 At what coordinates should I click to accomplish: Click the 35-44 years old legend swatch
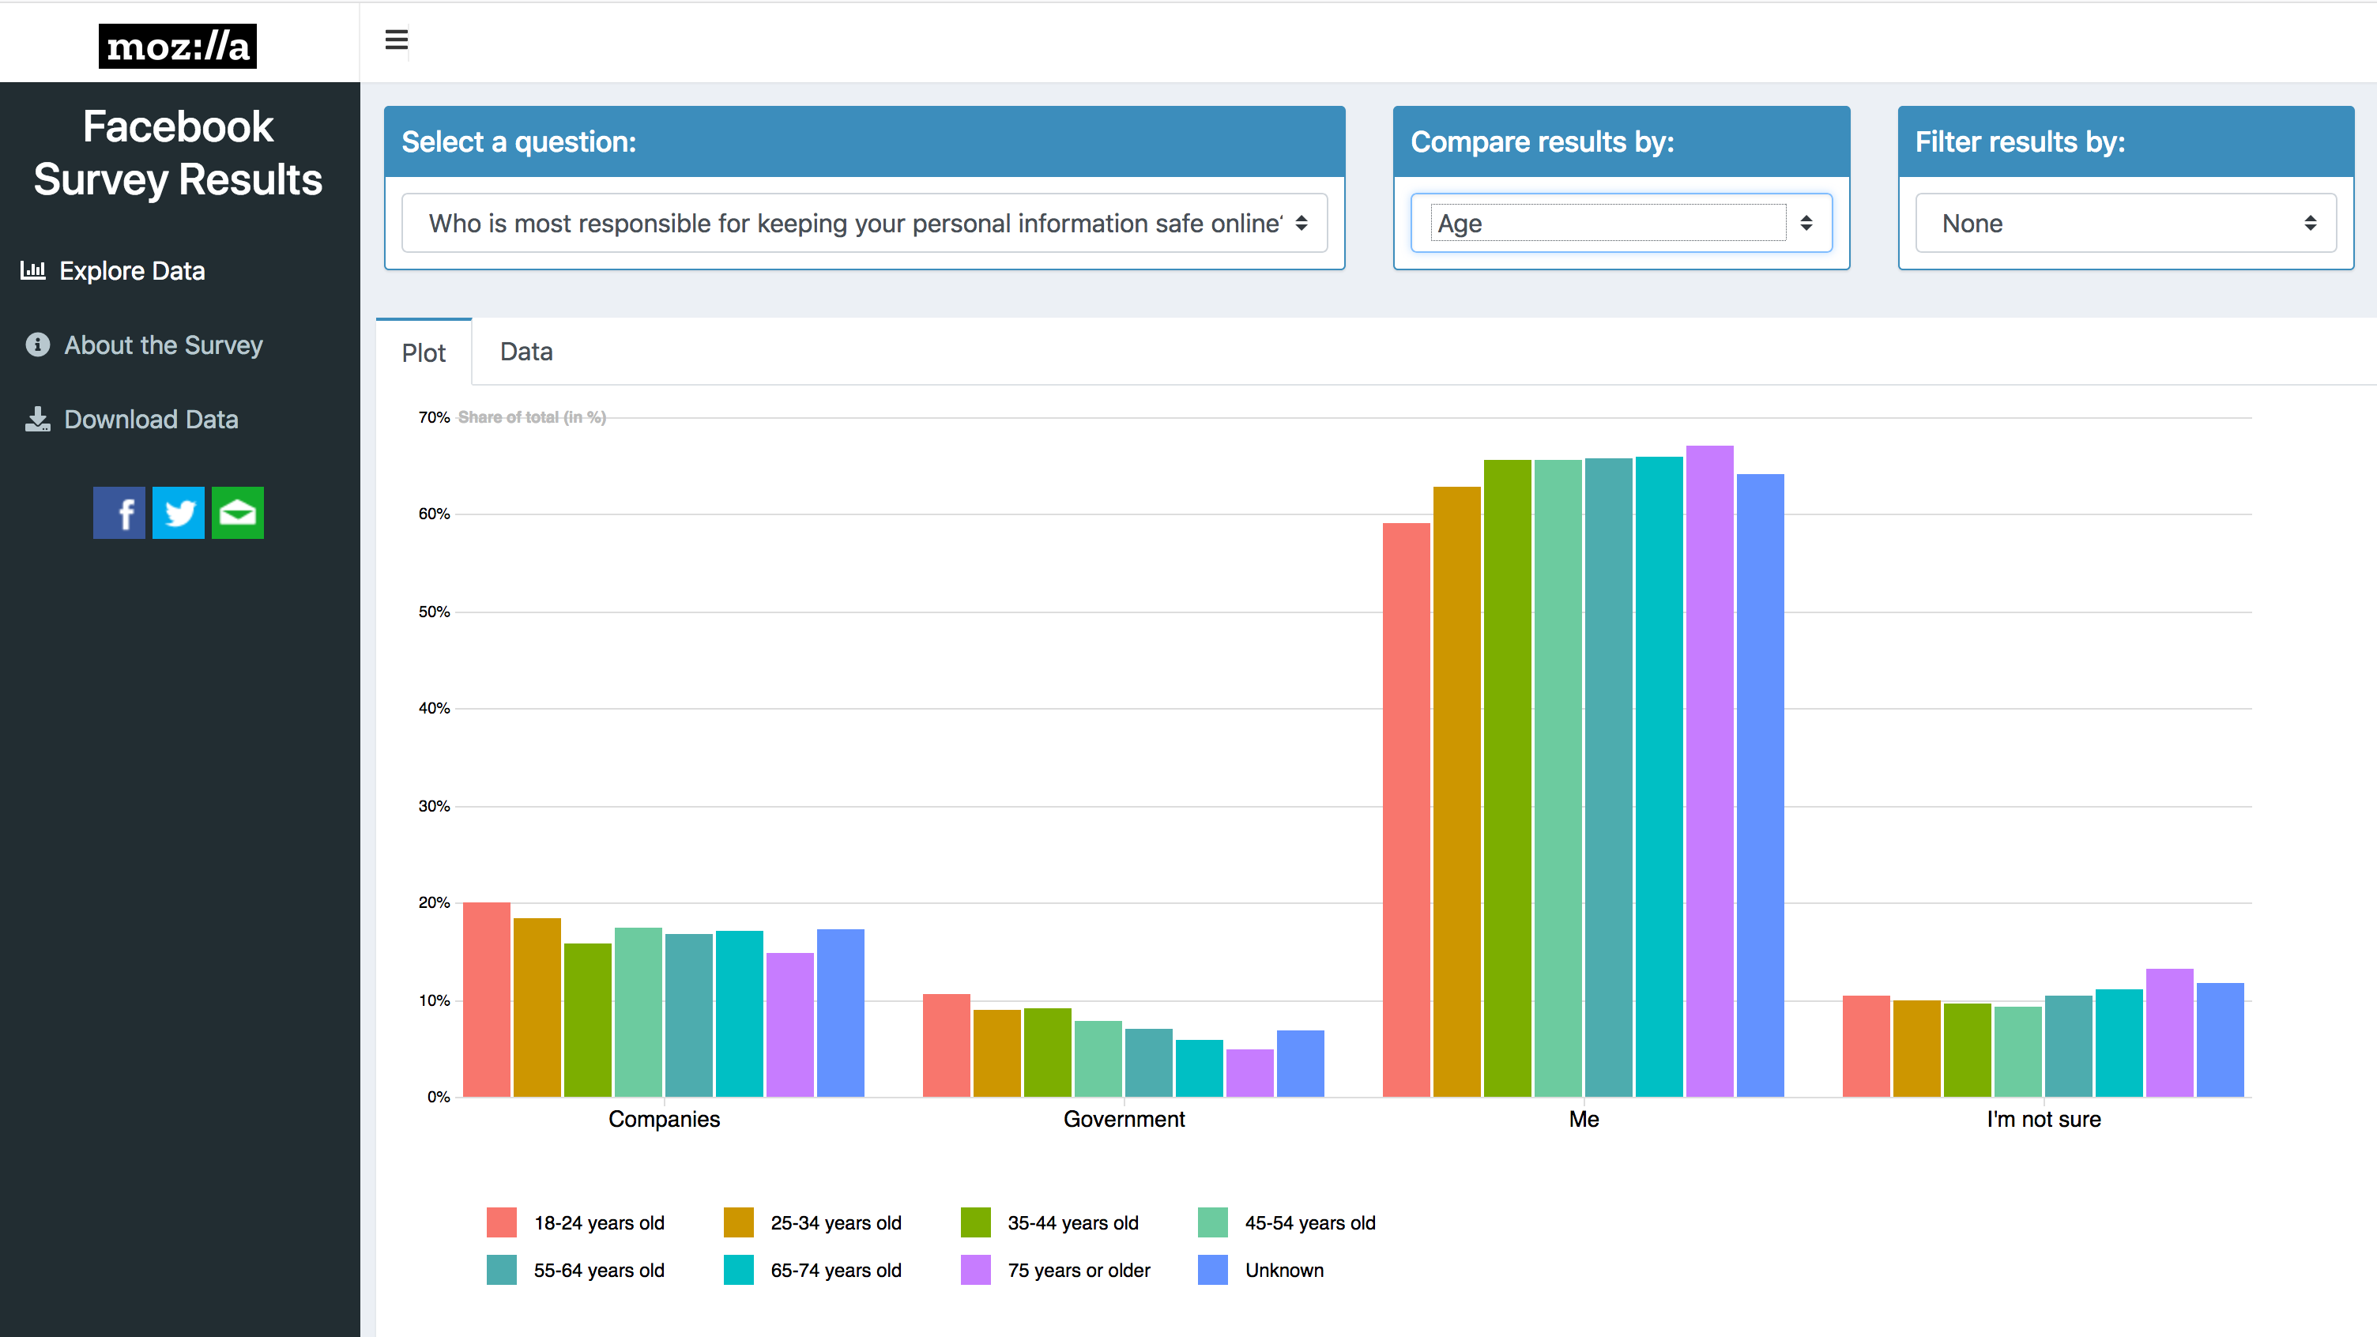(x=975, y=1222)
